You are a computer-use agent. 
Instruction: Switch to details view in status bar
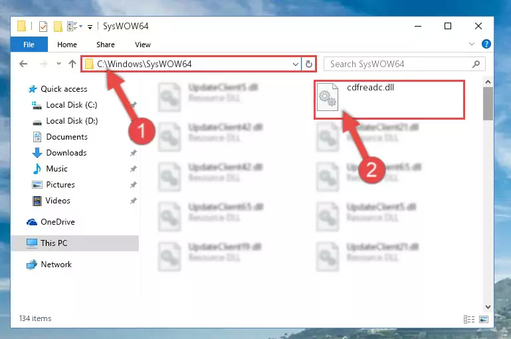[469, 320]
